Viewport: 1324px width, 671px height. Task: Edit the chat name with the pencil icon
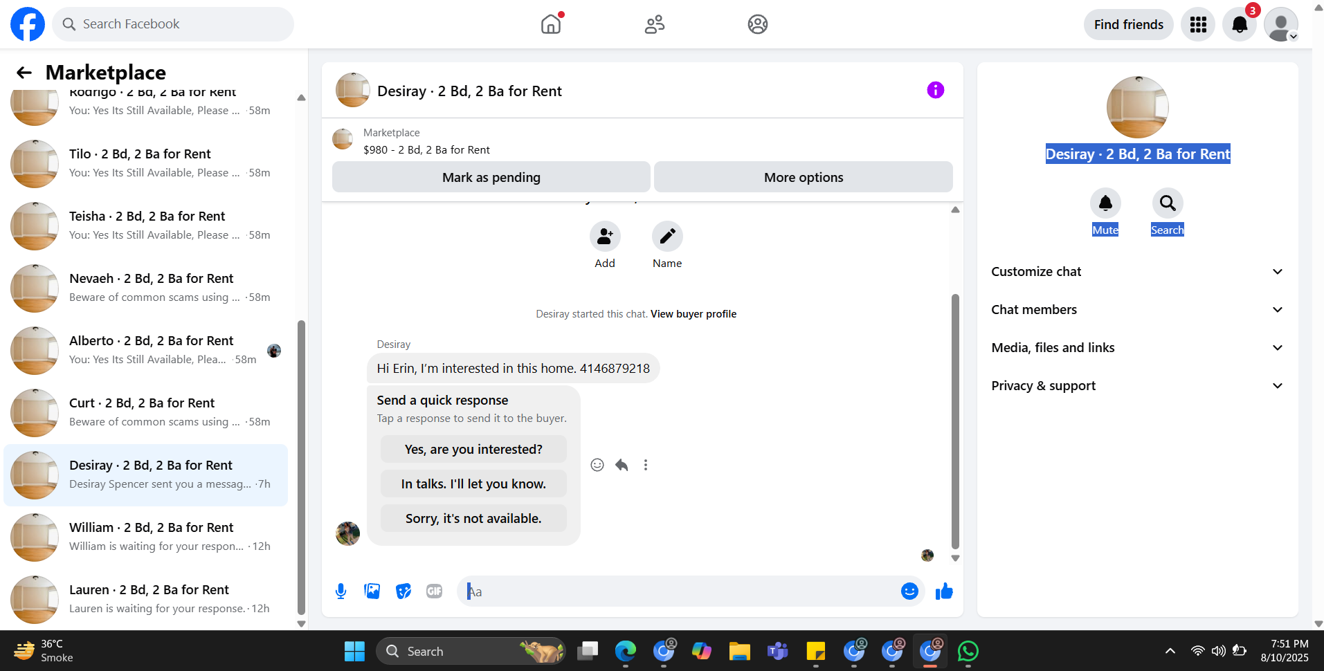pos(667,237)
